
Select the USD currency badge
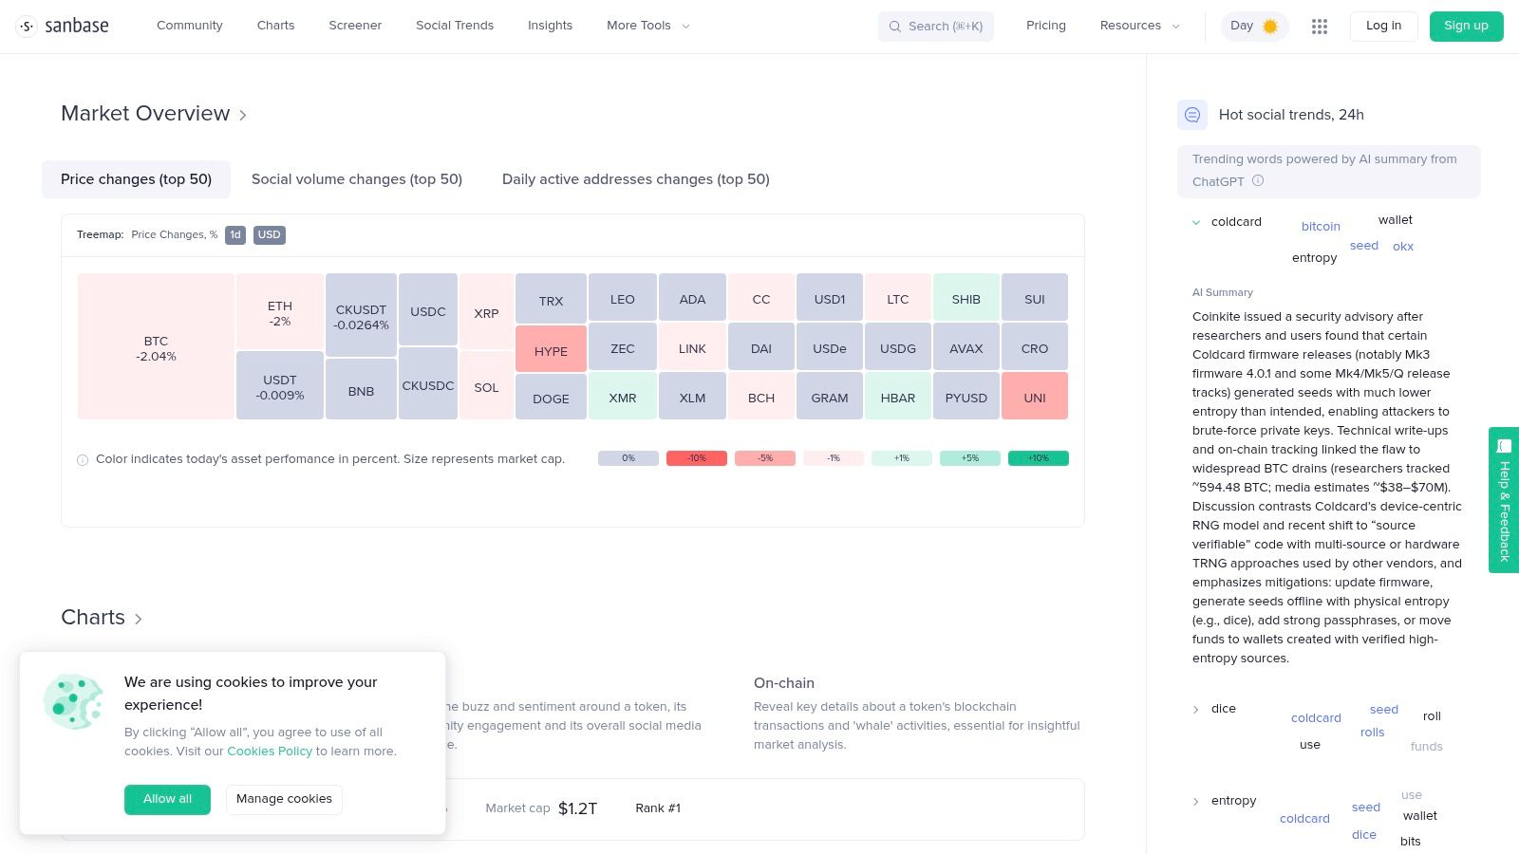pyautogui.click(x=270, y=234)
